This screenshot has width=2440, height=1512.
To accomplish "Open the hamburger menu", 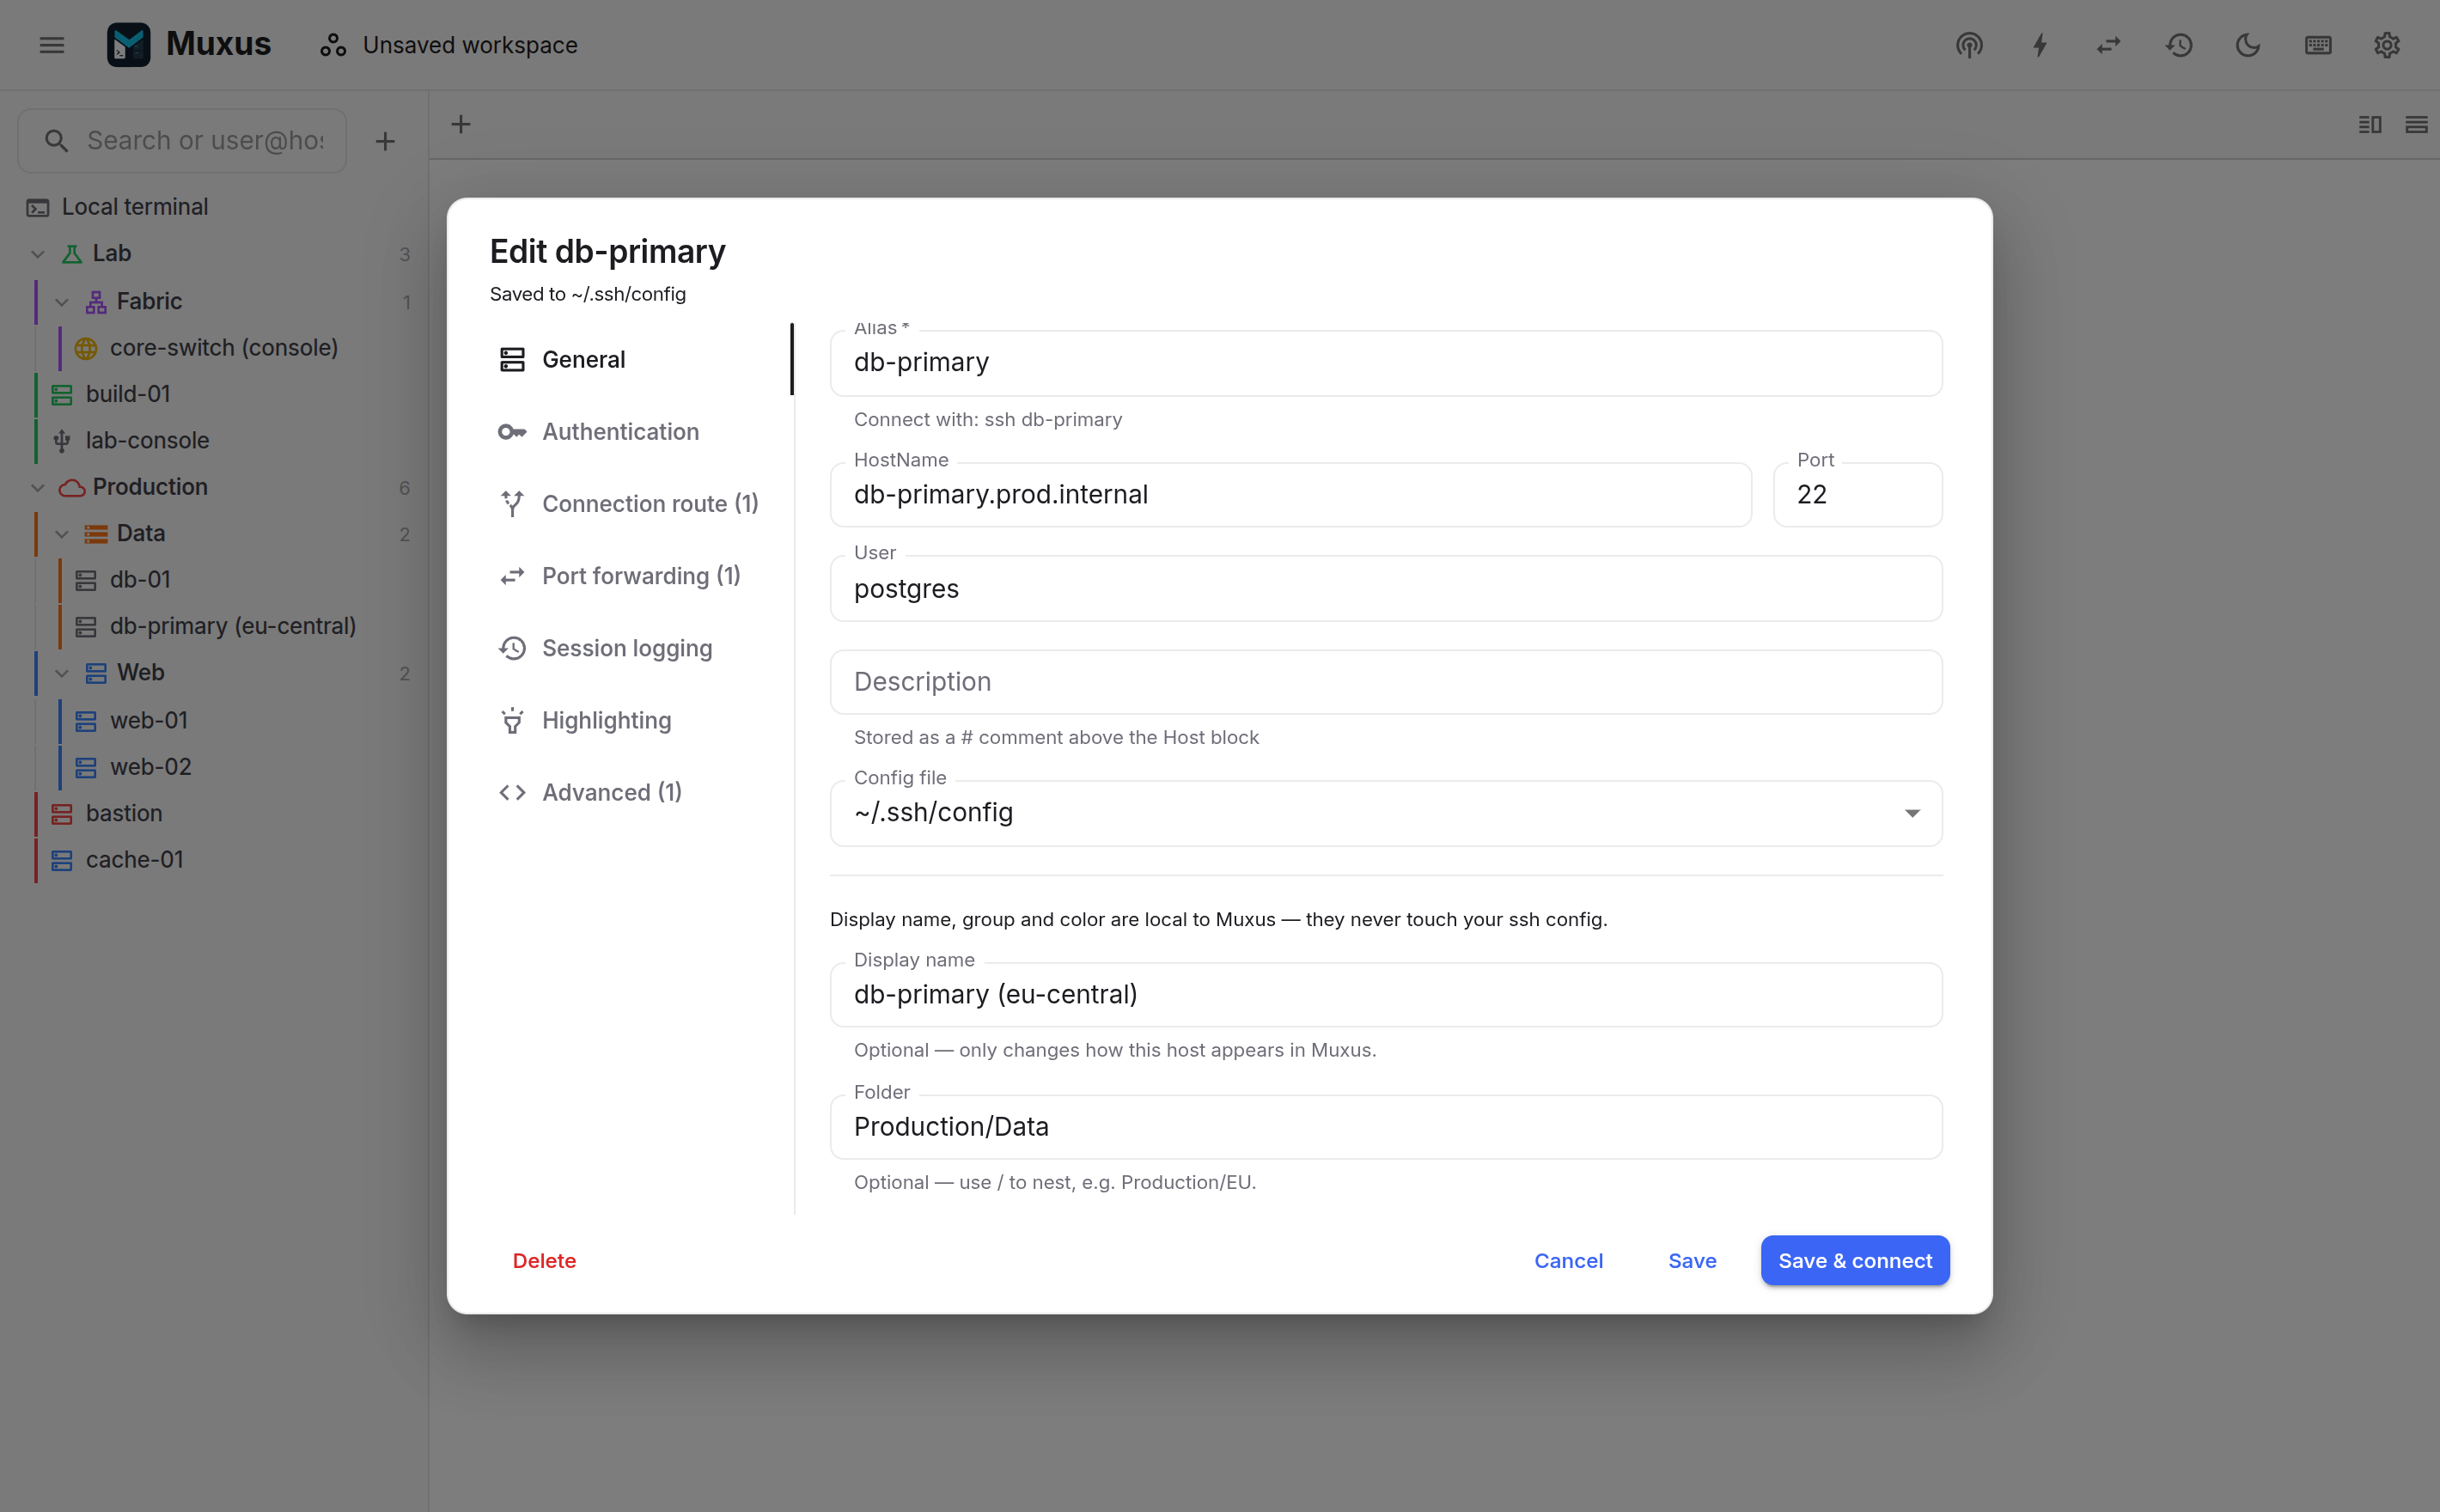I will click(x=52, y=45).
